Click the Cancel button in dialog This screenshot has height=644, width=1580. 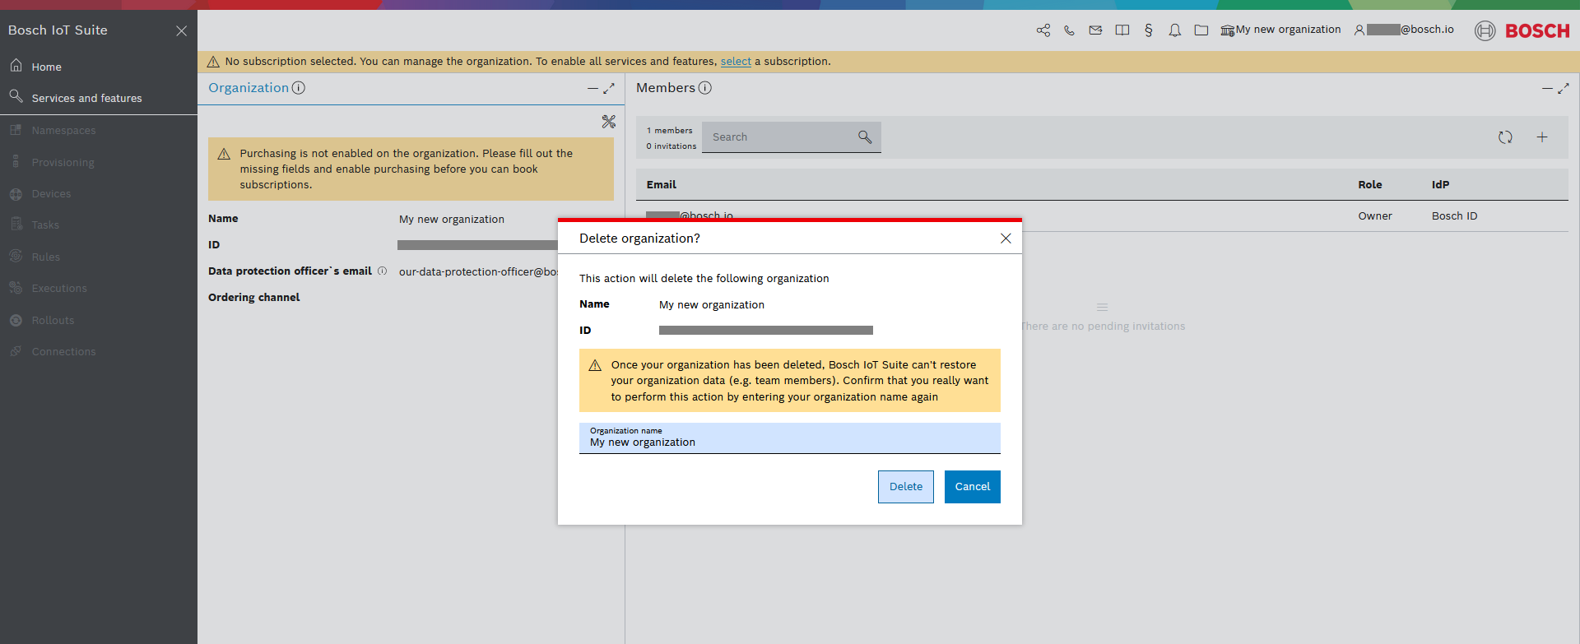pyautogui.click(x=973, y=487)
